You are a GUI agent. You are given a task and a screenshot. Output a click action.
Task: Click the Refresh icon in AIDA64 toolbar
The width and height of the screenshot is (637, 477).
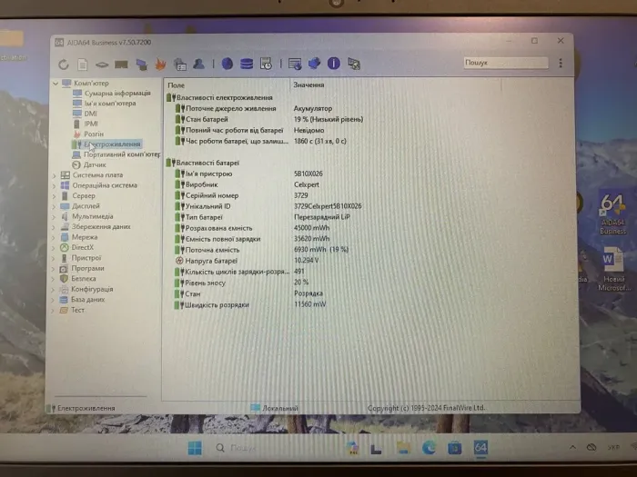[x=64, y=65]
